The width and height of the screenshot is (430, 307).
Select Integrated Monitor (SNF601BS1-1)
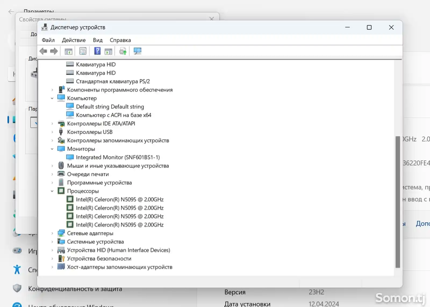(118, 157)
